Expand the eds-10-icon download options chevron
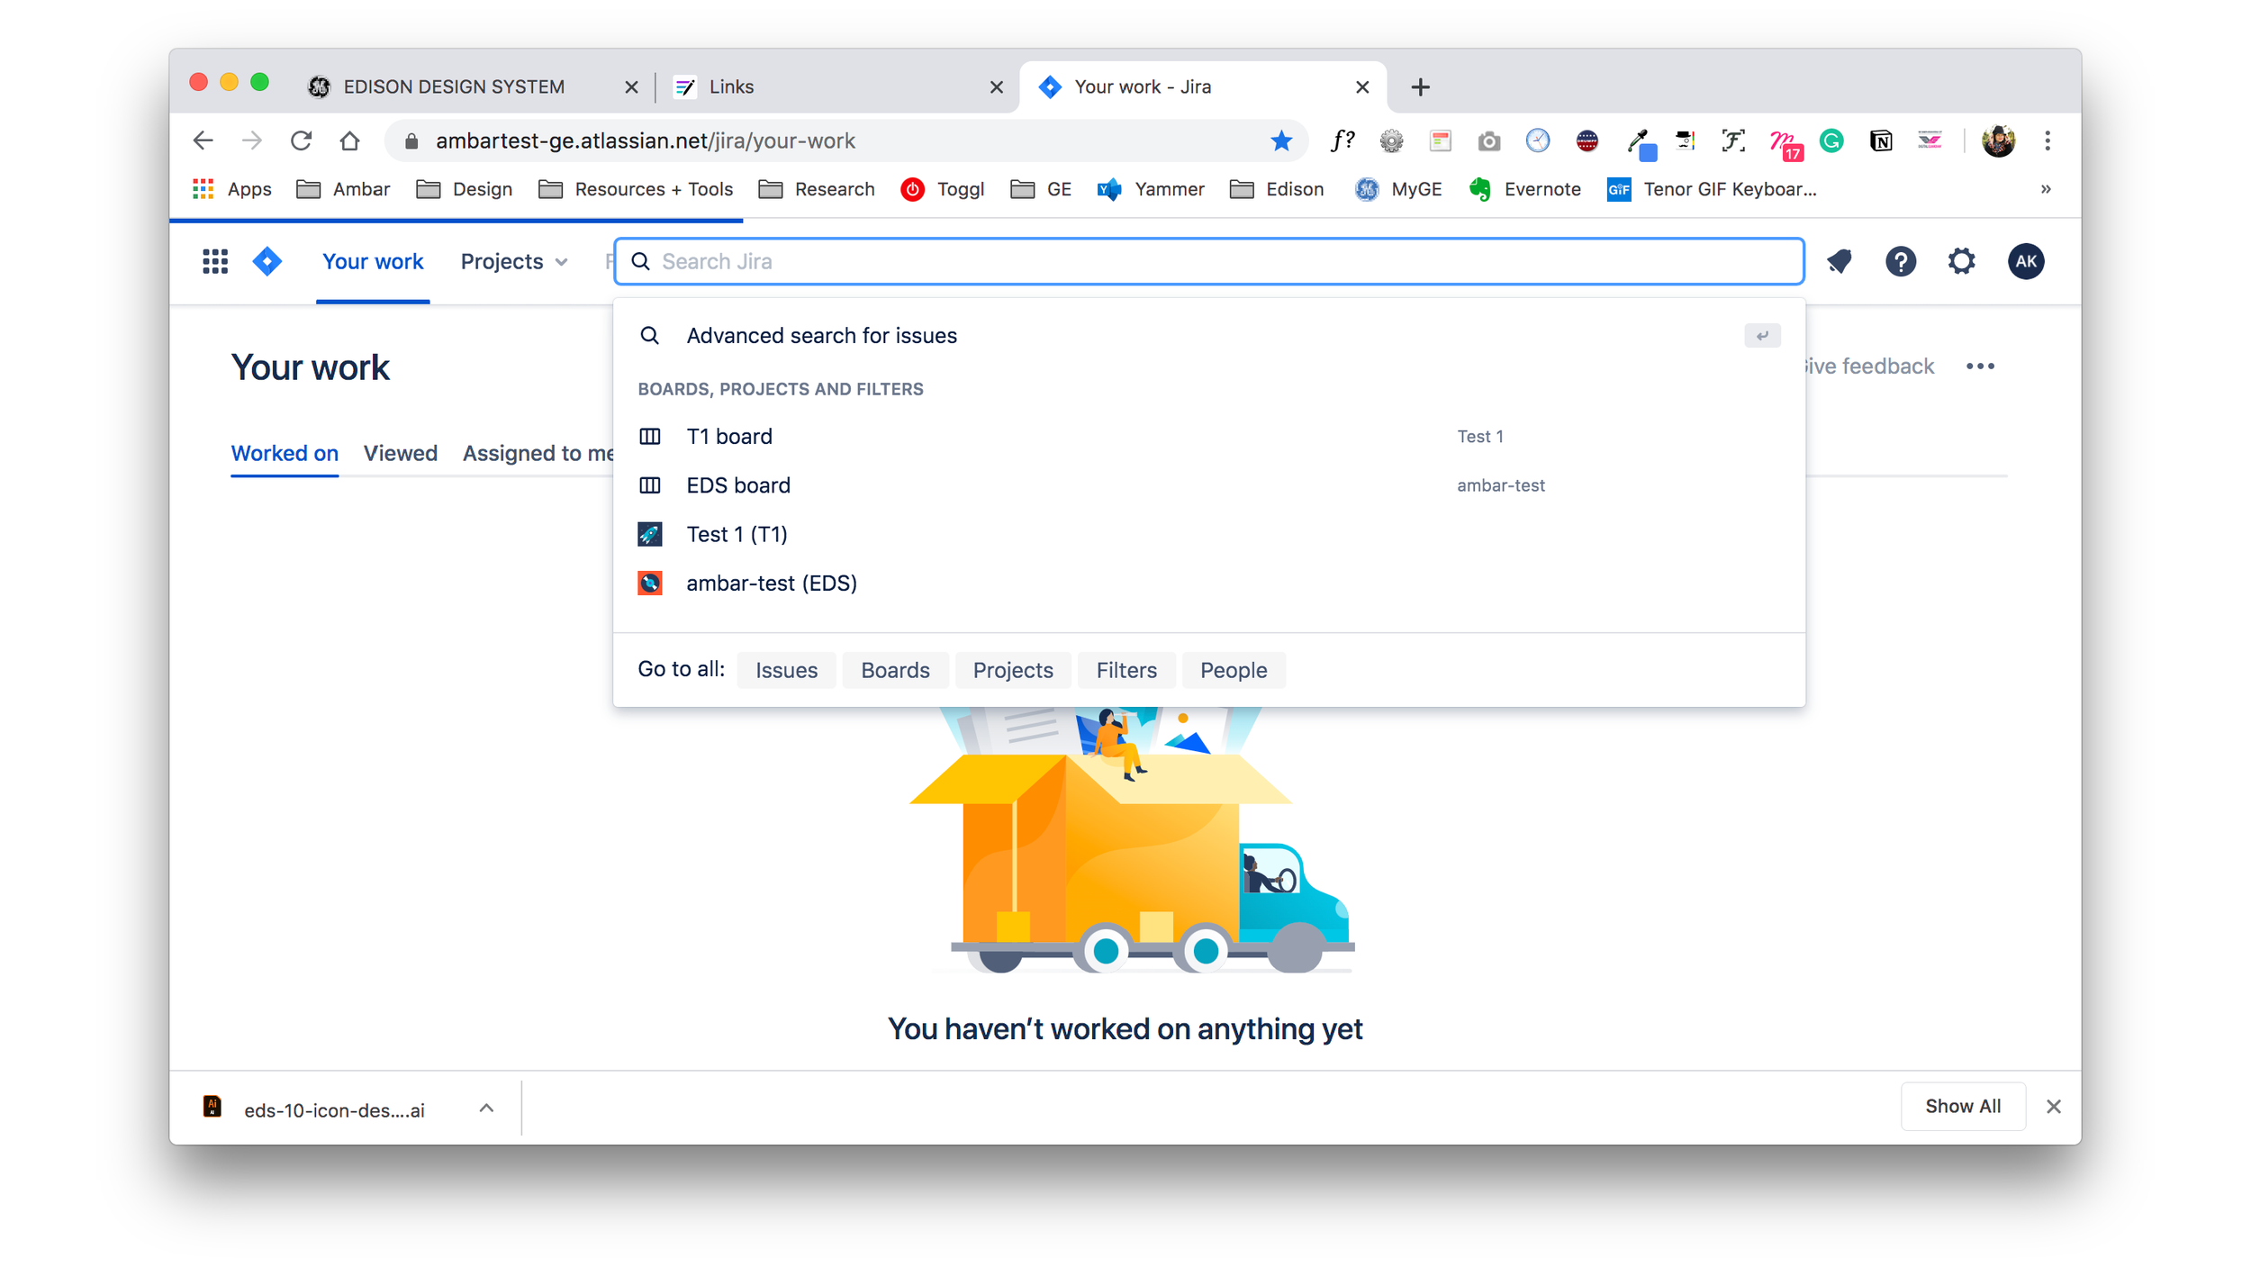The image size is (2251, 1267). click(x=486, y=1108)
